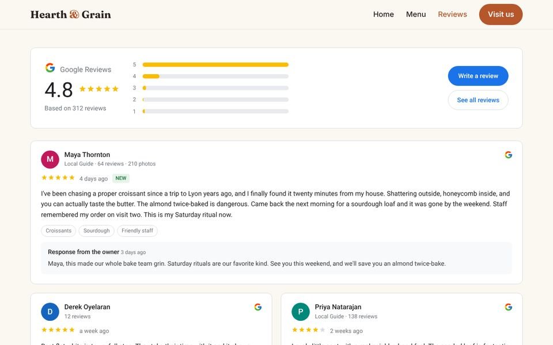The height and width of the screenshot is (345, 553).
Task: Click the 4-star rating bar
Action: (x=215, y=76)
